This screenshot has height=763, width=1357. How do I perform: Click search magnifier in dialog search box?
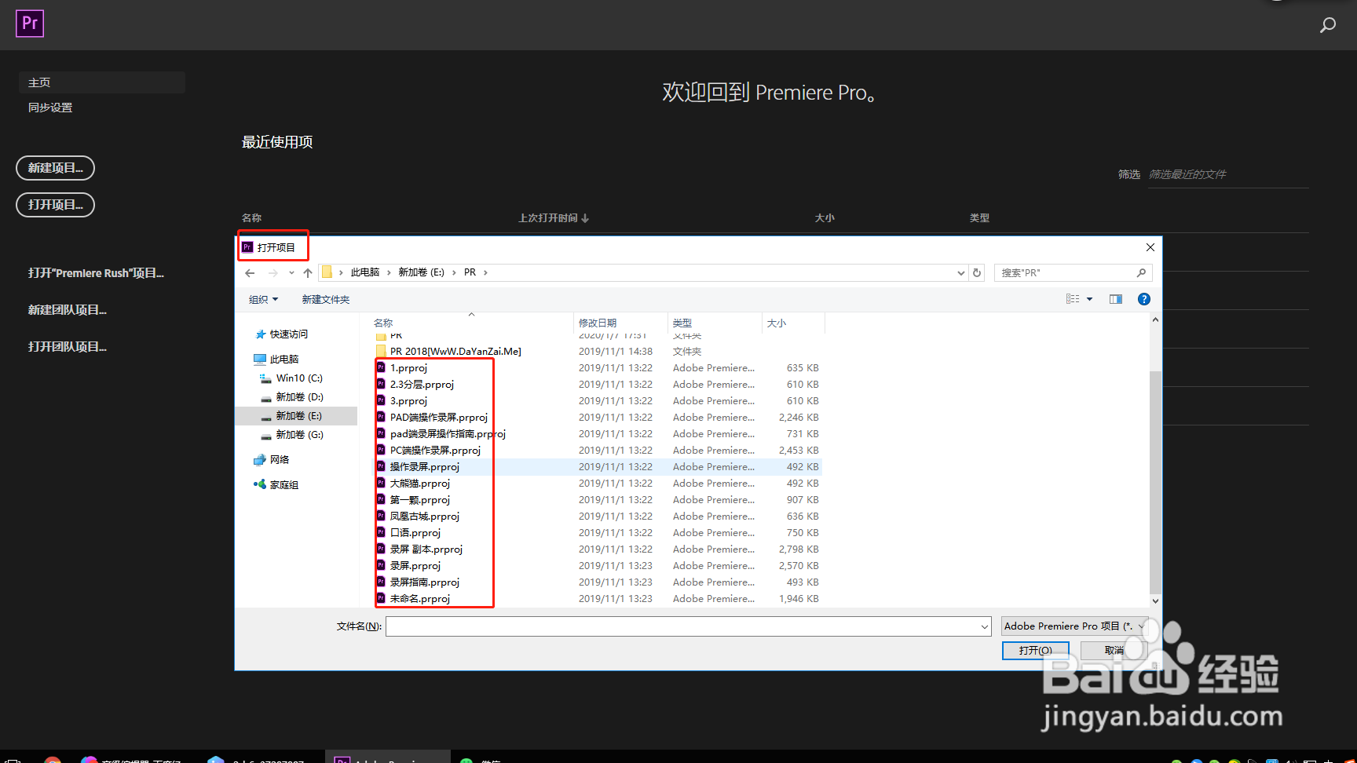pos(1142,273)
